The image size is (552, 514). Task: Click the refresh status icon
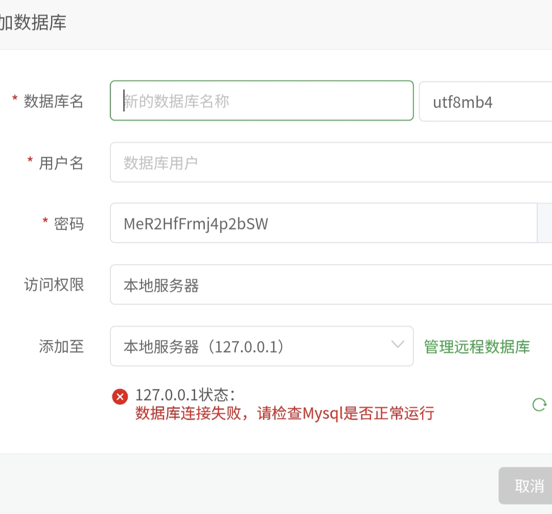click(539, 405)
